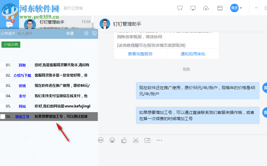
Task: Click the 钉钉管理助手 chat header title
Action: [127, 24]
